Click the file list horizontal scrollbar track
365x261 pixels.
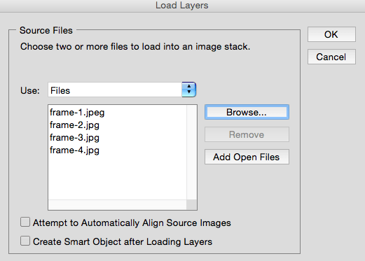[x=118, y=204]
